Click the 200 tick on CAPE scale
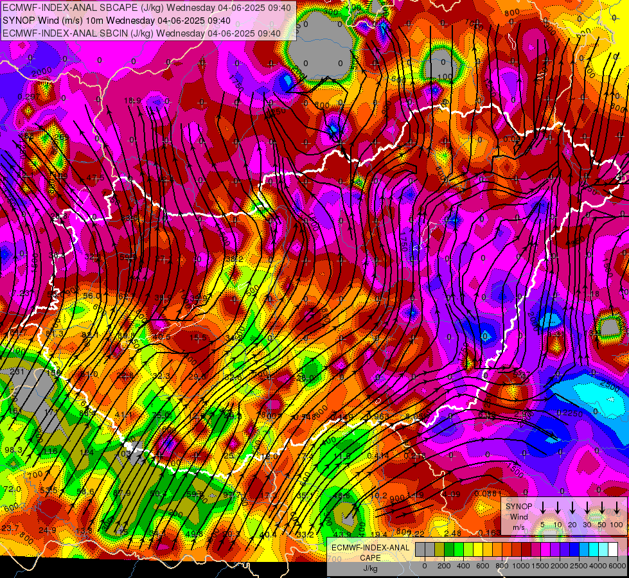Viewport: 629px width, 578px height. click(444, 566)
